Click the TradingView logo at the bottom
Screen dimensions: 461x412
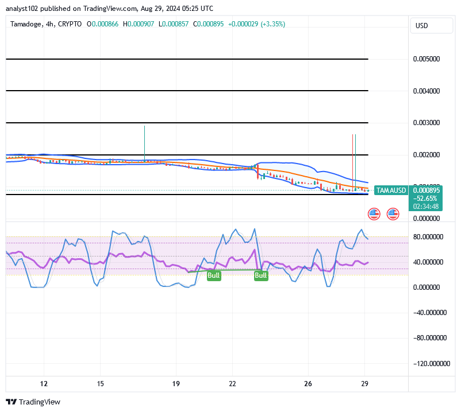(33, 402)
